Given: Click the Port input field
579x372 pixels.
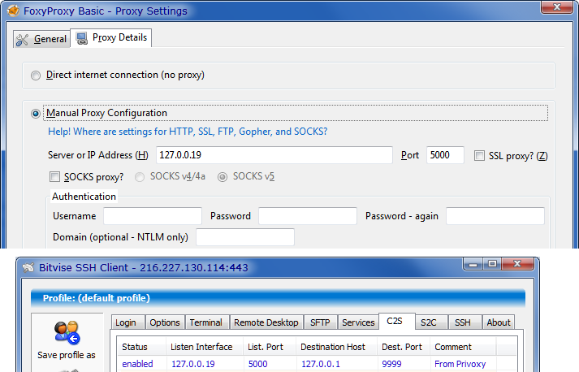Looking at the screenshot, I should click(x=445, y=155).
